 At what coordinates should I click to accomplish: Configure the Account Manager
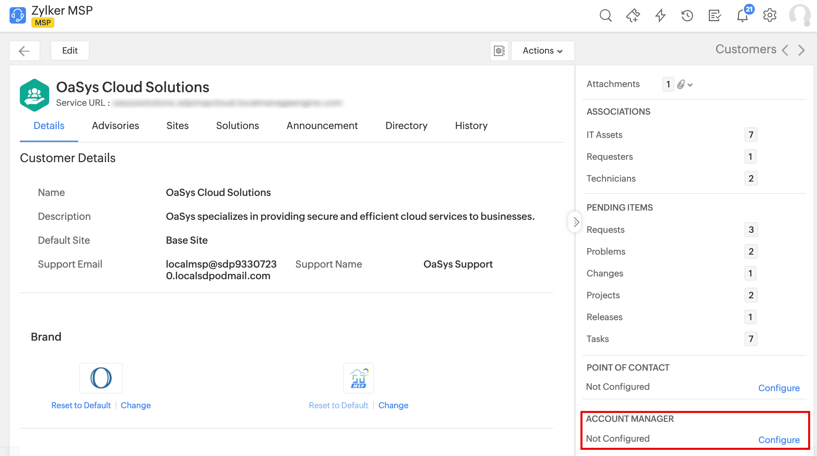pos(779,440)
